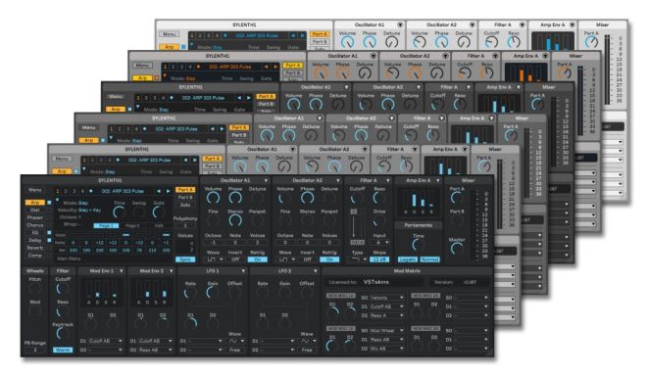The height and width of the screenshot is (377, 647).
Task: Toggle the Warm filter button
Action: coord(63,350)
